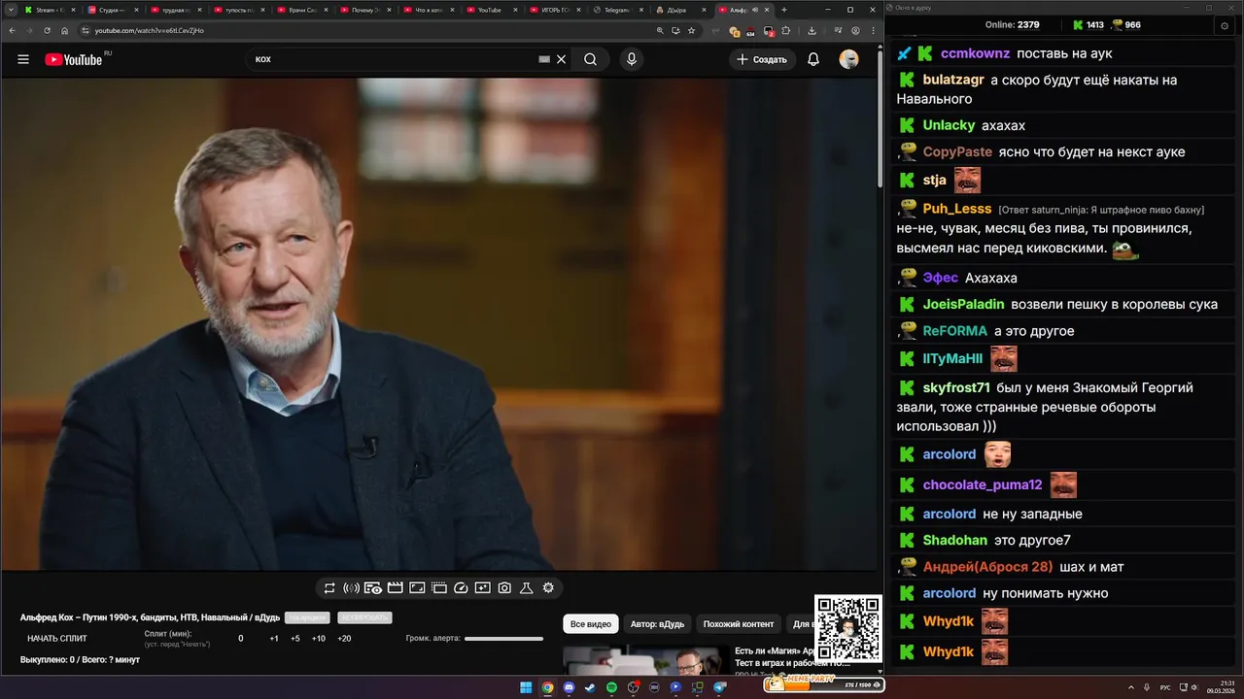The image size is (1244, 699).
Task: Open the recommended video thumbnail below chips
Action: click(x=645, y=660)
